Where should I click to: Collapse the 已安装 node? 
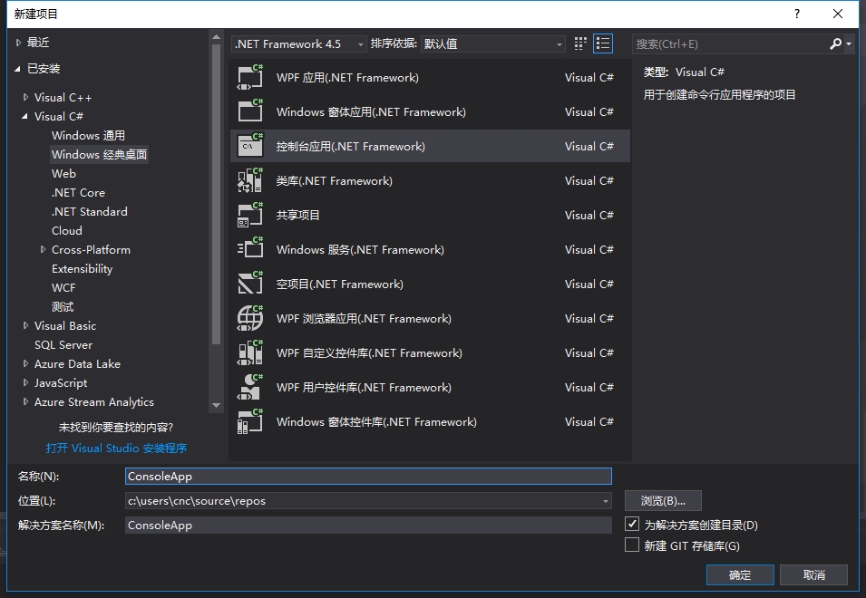coord(17,69)
